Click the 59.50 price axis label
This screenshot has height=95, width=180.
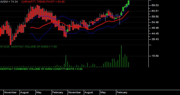click(155, 17)
